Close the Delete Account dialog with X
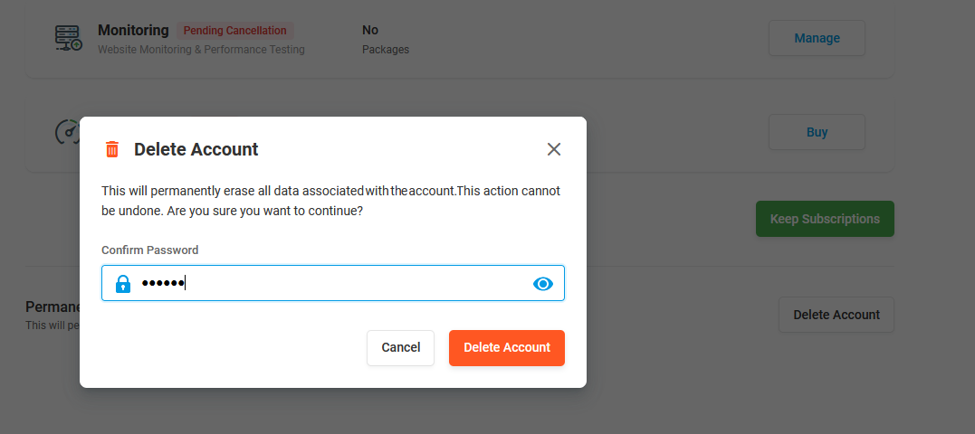This screenshot has height=434, width=975. click(x=554, y=149)
